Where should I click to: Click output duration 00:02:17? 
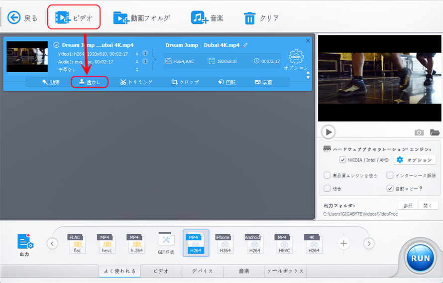[x=267, y=61]
